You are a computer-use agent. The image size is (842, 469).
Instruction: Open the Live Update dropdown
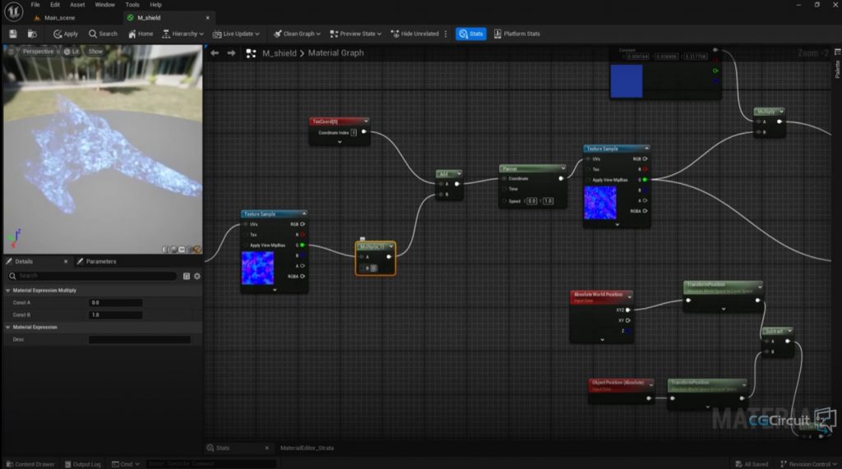[x=236, y=34]
